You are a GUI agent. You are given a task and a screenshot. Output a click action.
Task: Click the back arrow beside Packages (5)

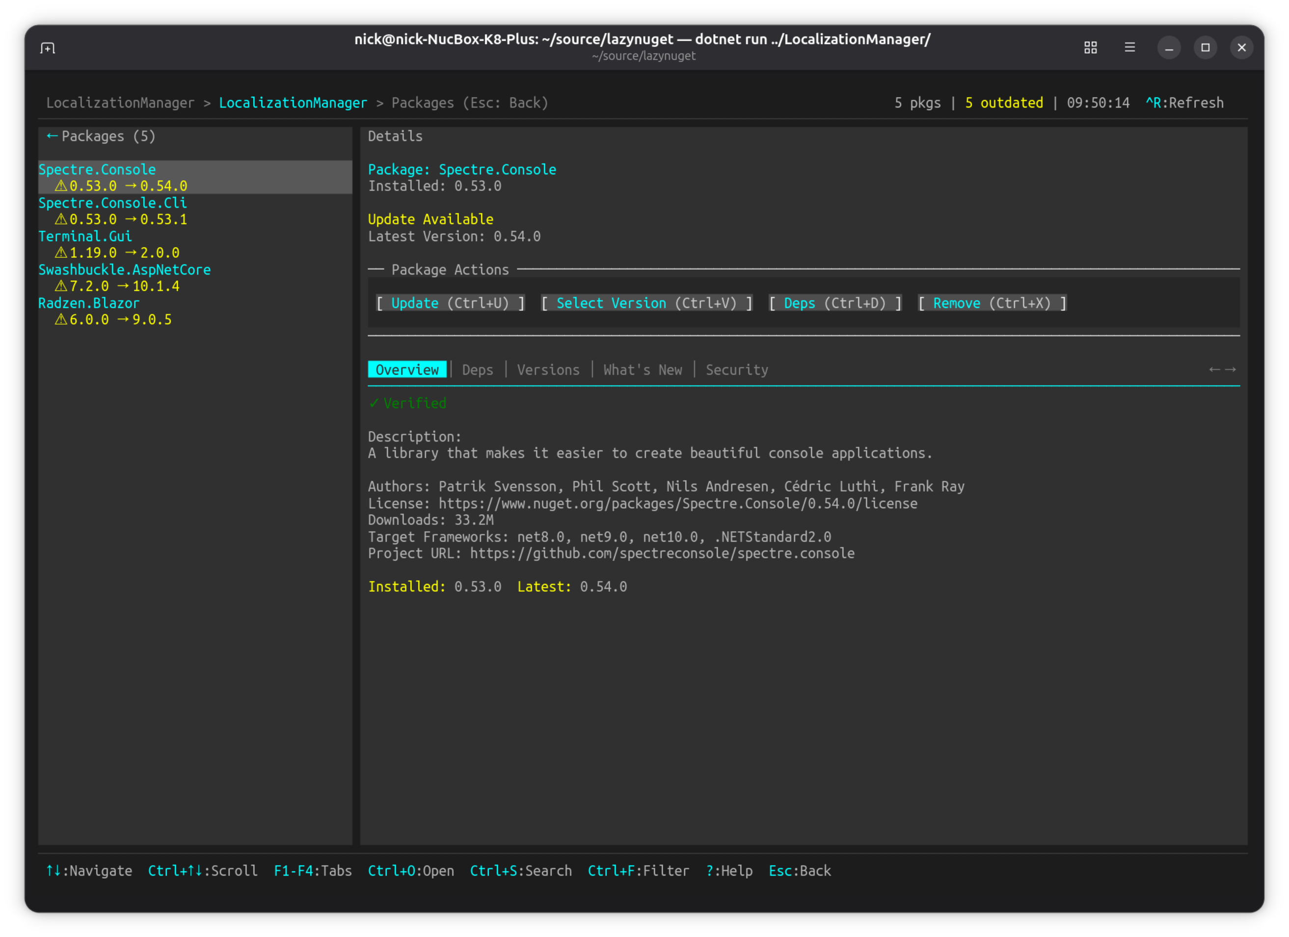pos(52,136)
